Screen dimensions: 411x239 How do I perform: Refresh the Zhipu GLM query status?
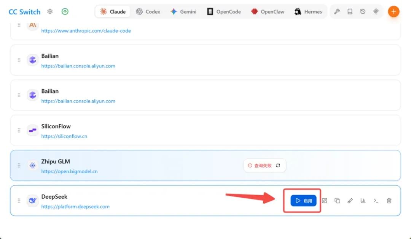(x=278, y=165)
